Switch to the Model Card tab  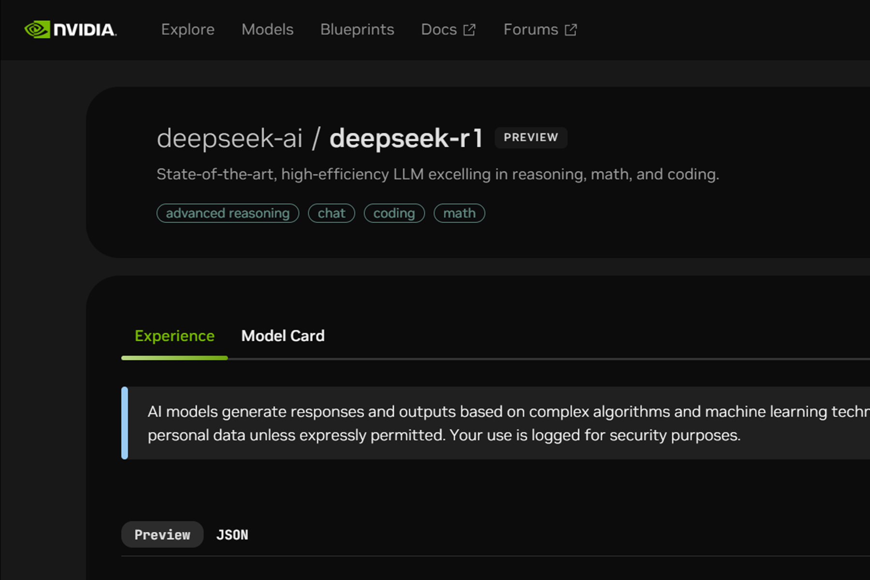(283, 336)
